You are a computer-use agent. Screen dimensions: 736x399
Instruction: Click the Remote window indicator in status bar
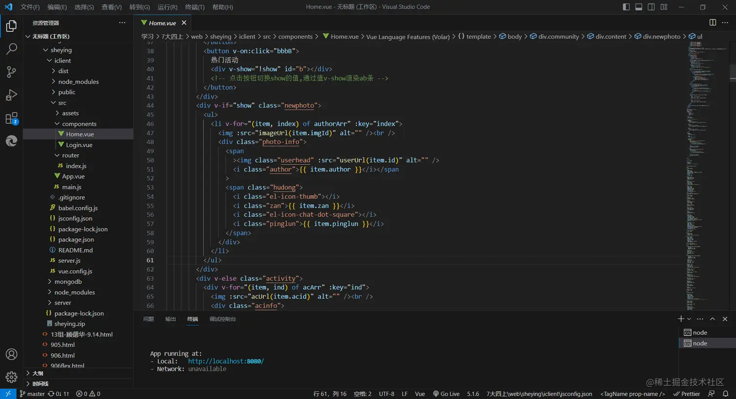point(8,394)
